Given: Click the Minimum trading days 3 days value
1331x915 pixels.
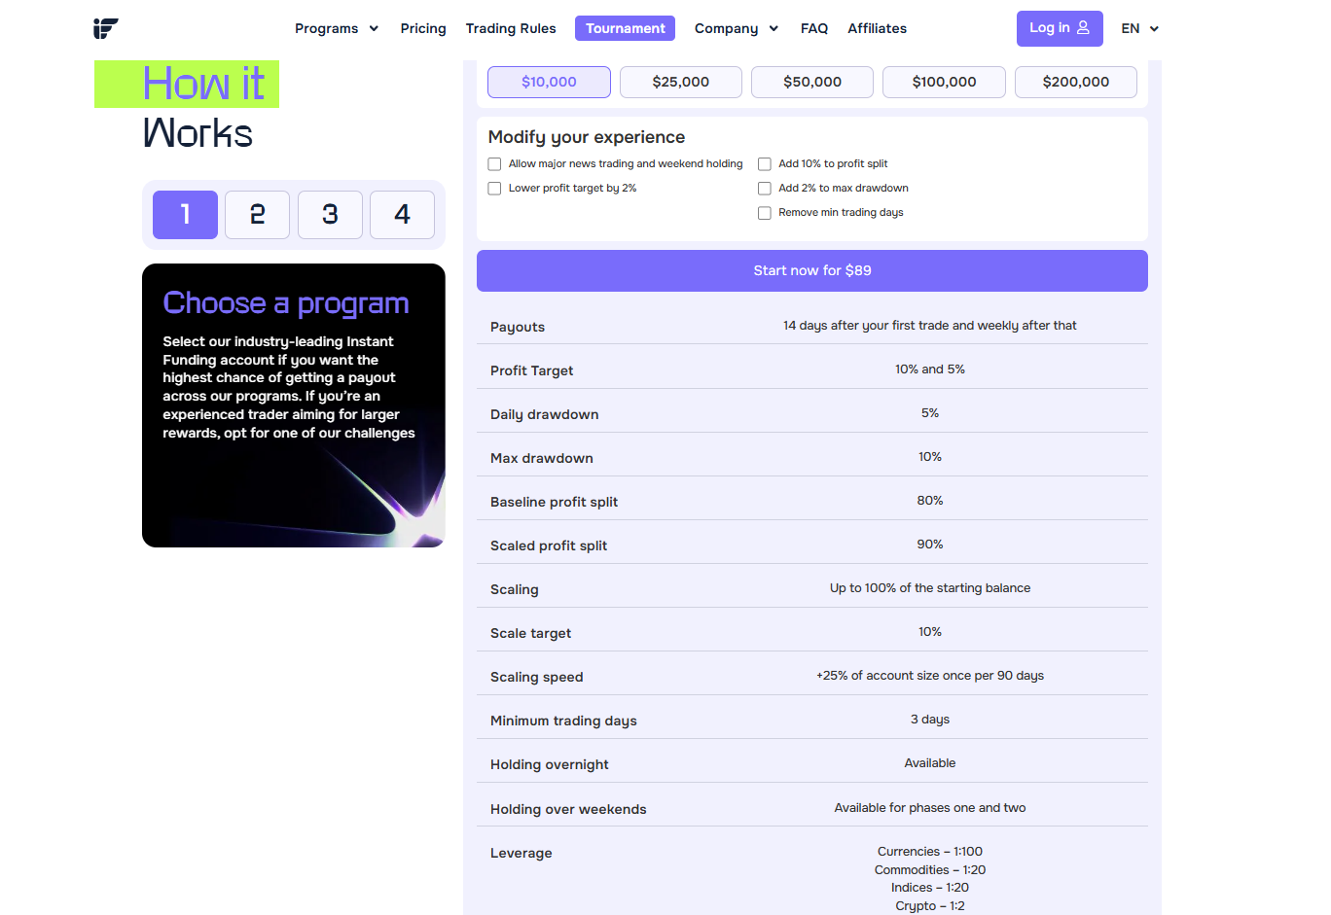Looking at the screenshot, I should (x=930, y=720).
